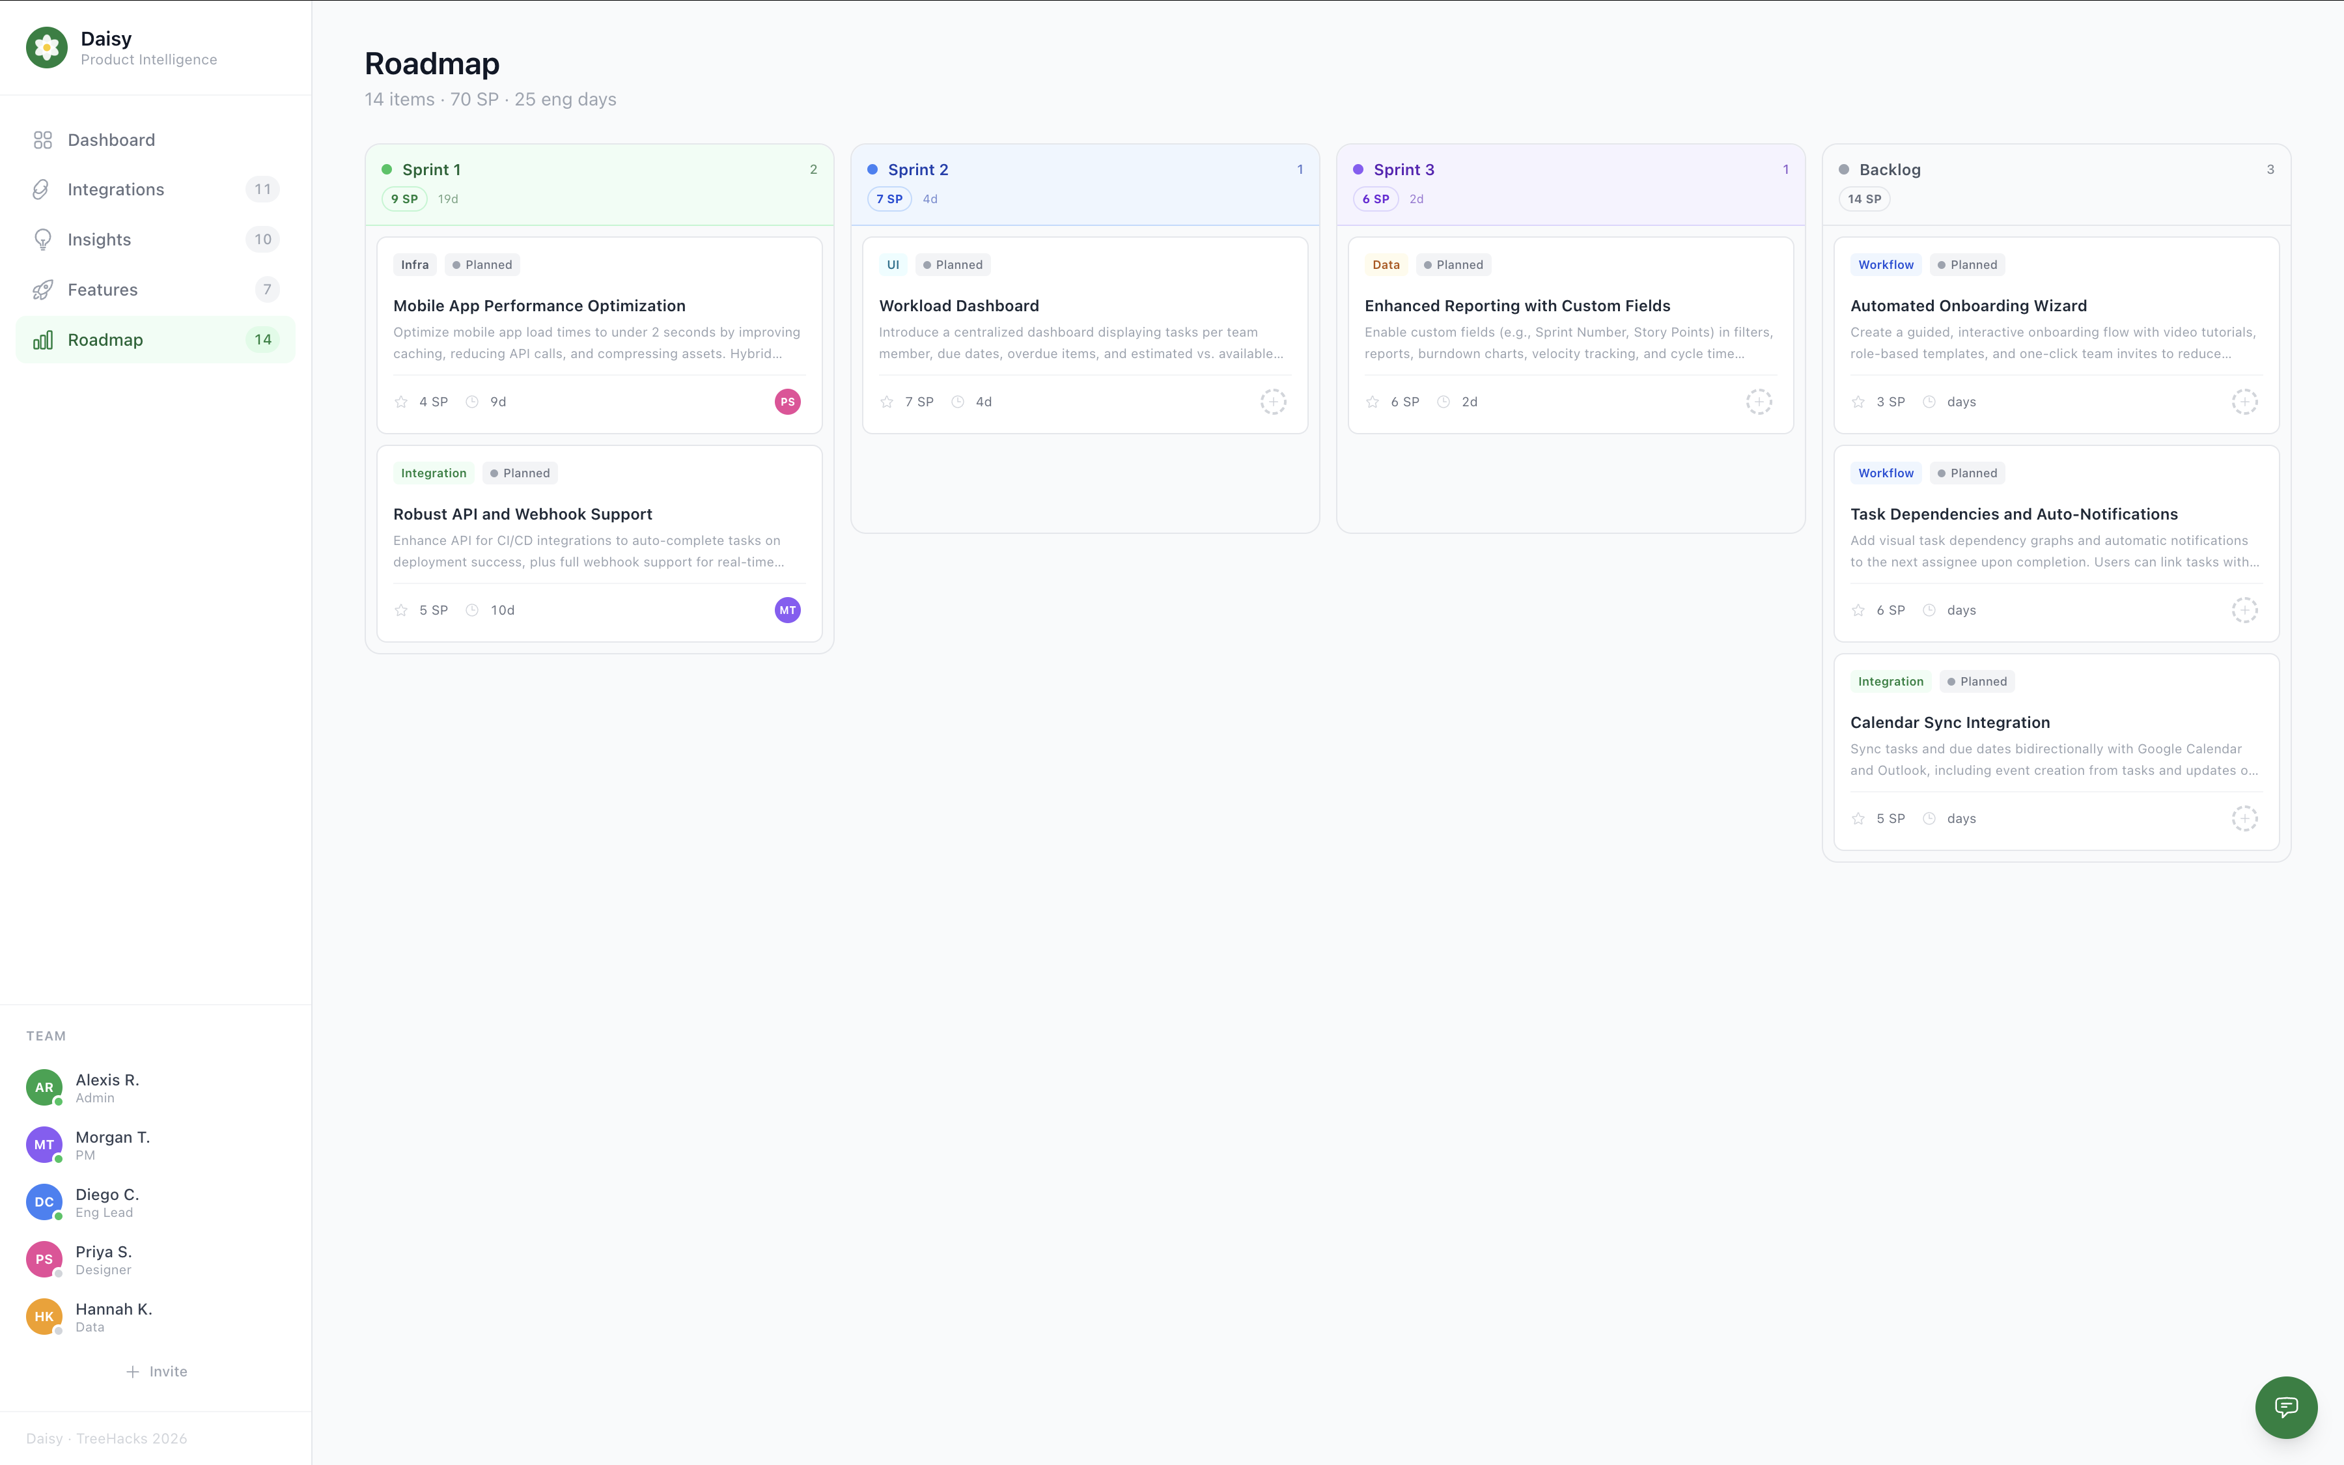The height and width of the screenshot is (1465, 2344).
Task: Select the Sprint 1 column header
Action: [431, 169]
